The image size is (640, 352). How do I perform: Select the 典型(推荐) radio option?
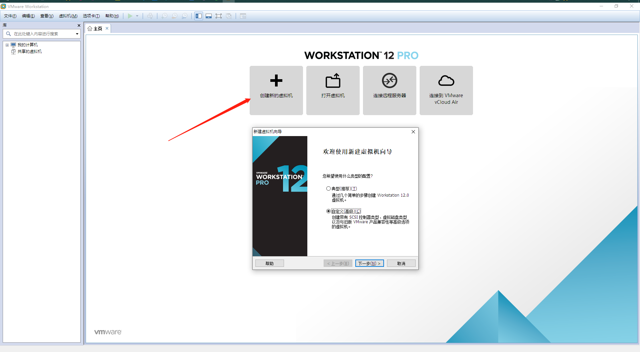328,189
